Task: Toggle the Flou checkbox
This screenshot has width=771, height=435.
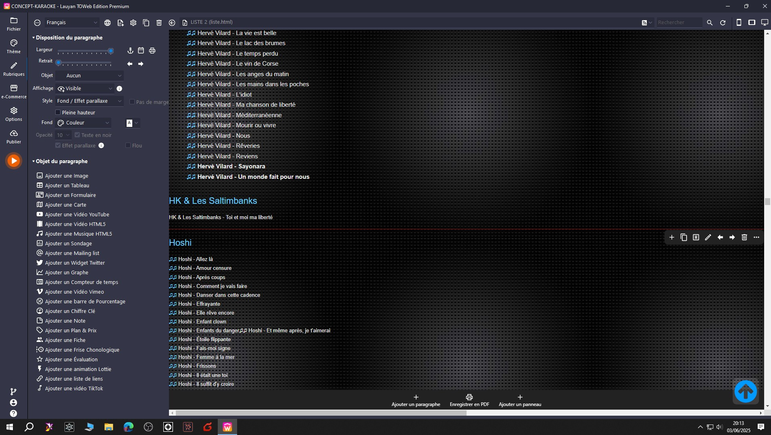Action: pyautogui.click(x=128, y=145)
